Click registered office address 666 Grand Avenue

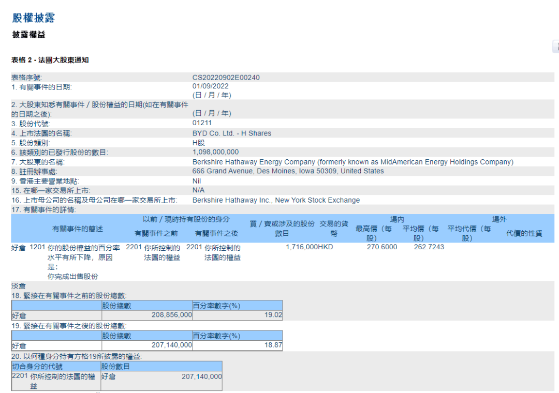[288, 171]
